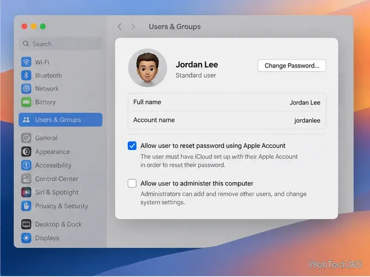Select the Users & Groups sidebar item
This screenshot has width=370, height=277.
pyautogui.click(x=61, y=120)
